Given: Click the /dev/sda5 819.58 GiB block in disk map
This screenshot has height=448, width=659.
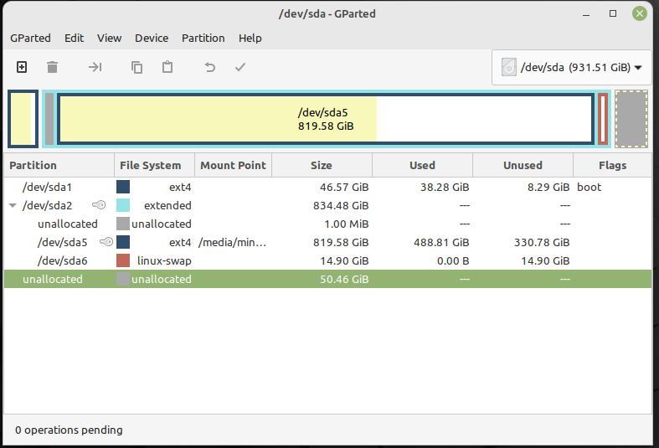Looking at the screenshot, I should (326, 119).
